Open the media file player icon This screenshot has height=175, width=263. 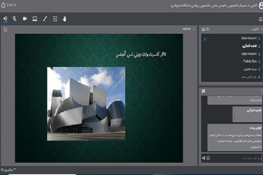[x=55, y=18]
